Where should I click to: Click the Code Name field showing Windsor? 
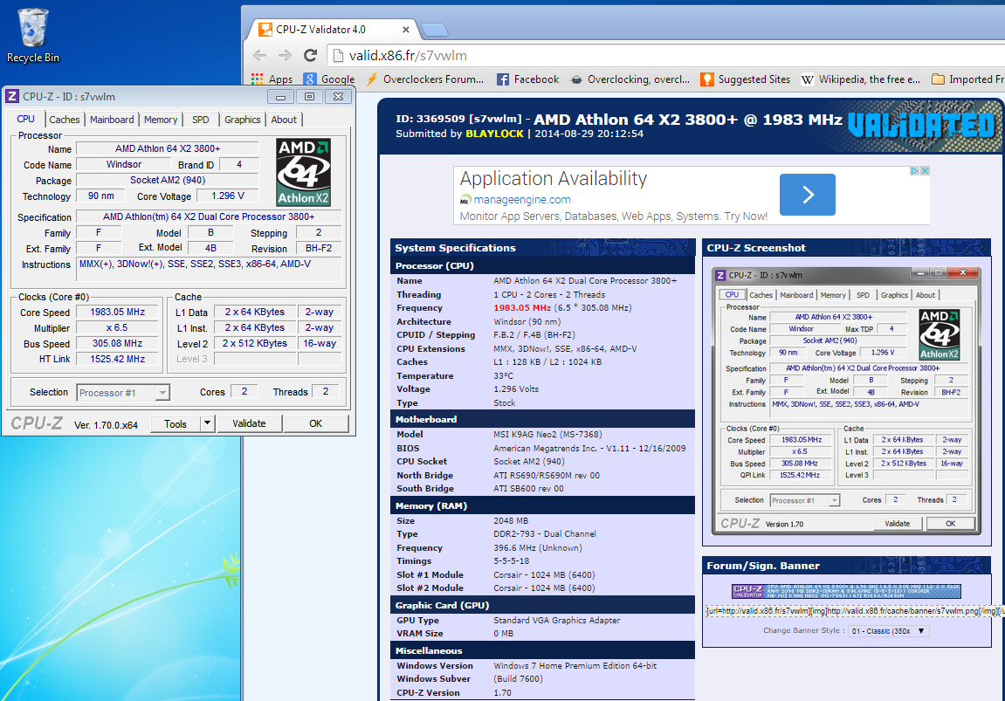coord(124,165)
